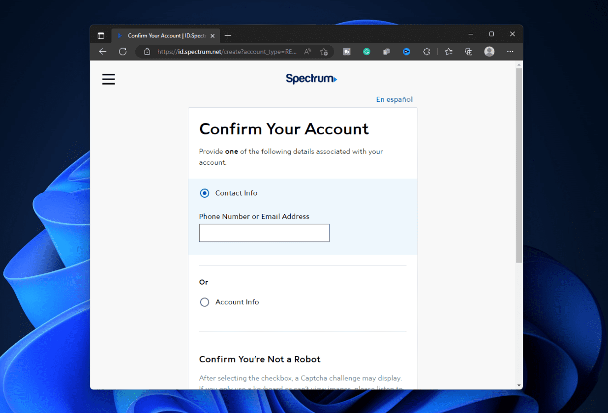Image resolution: width=608 pixels, height=413 pixels.
Task: Open the Settings and more ellipsis menu
Action: tap(510, 52)
